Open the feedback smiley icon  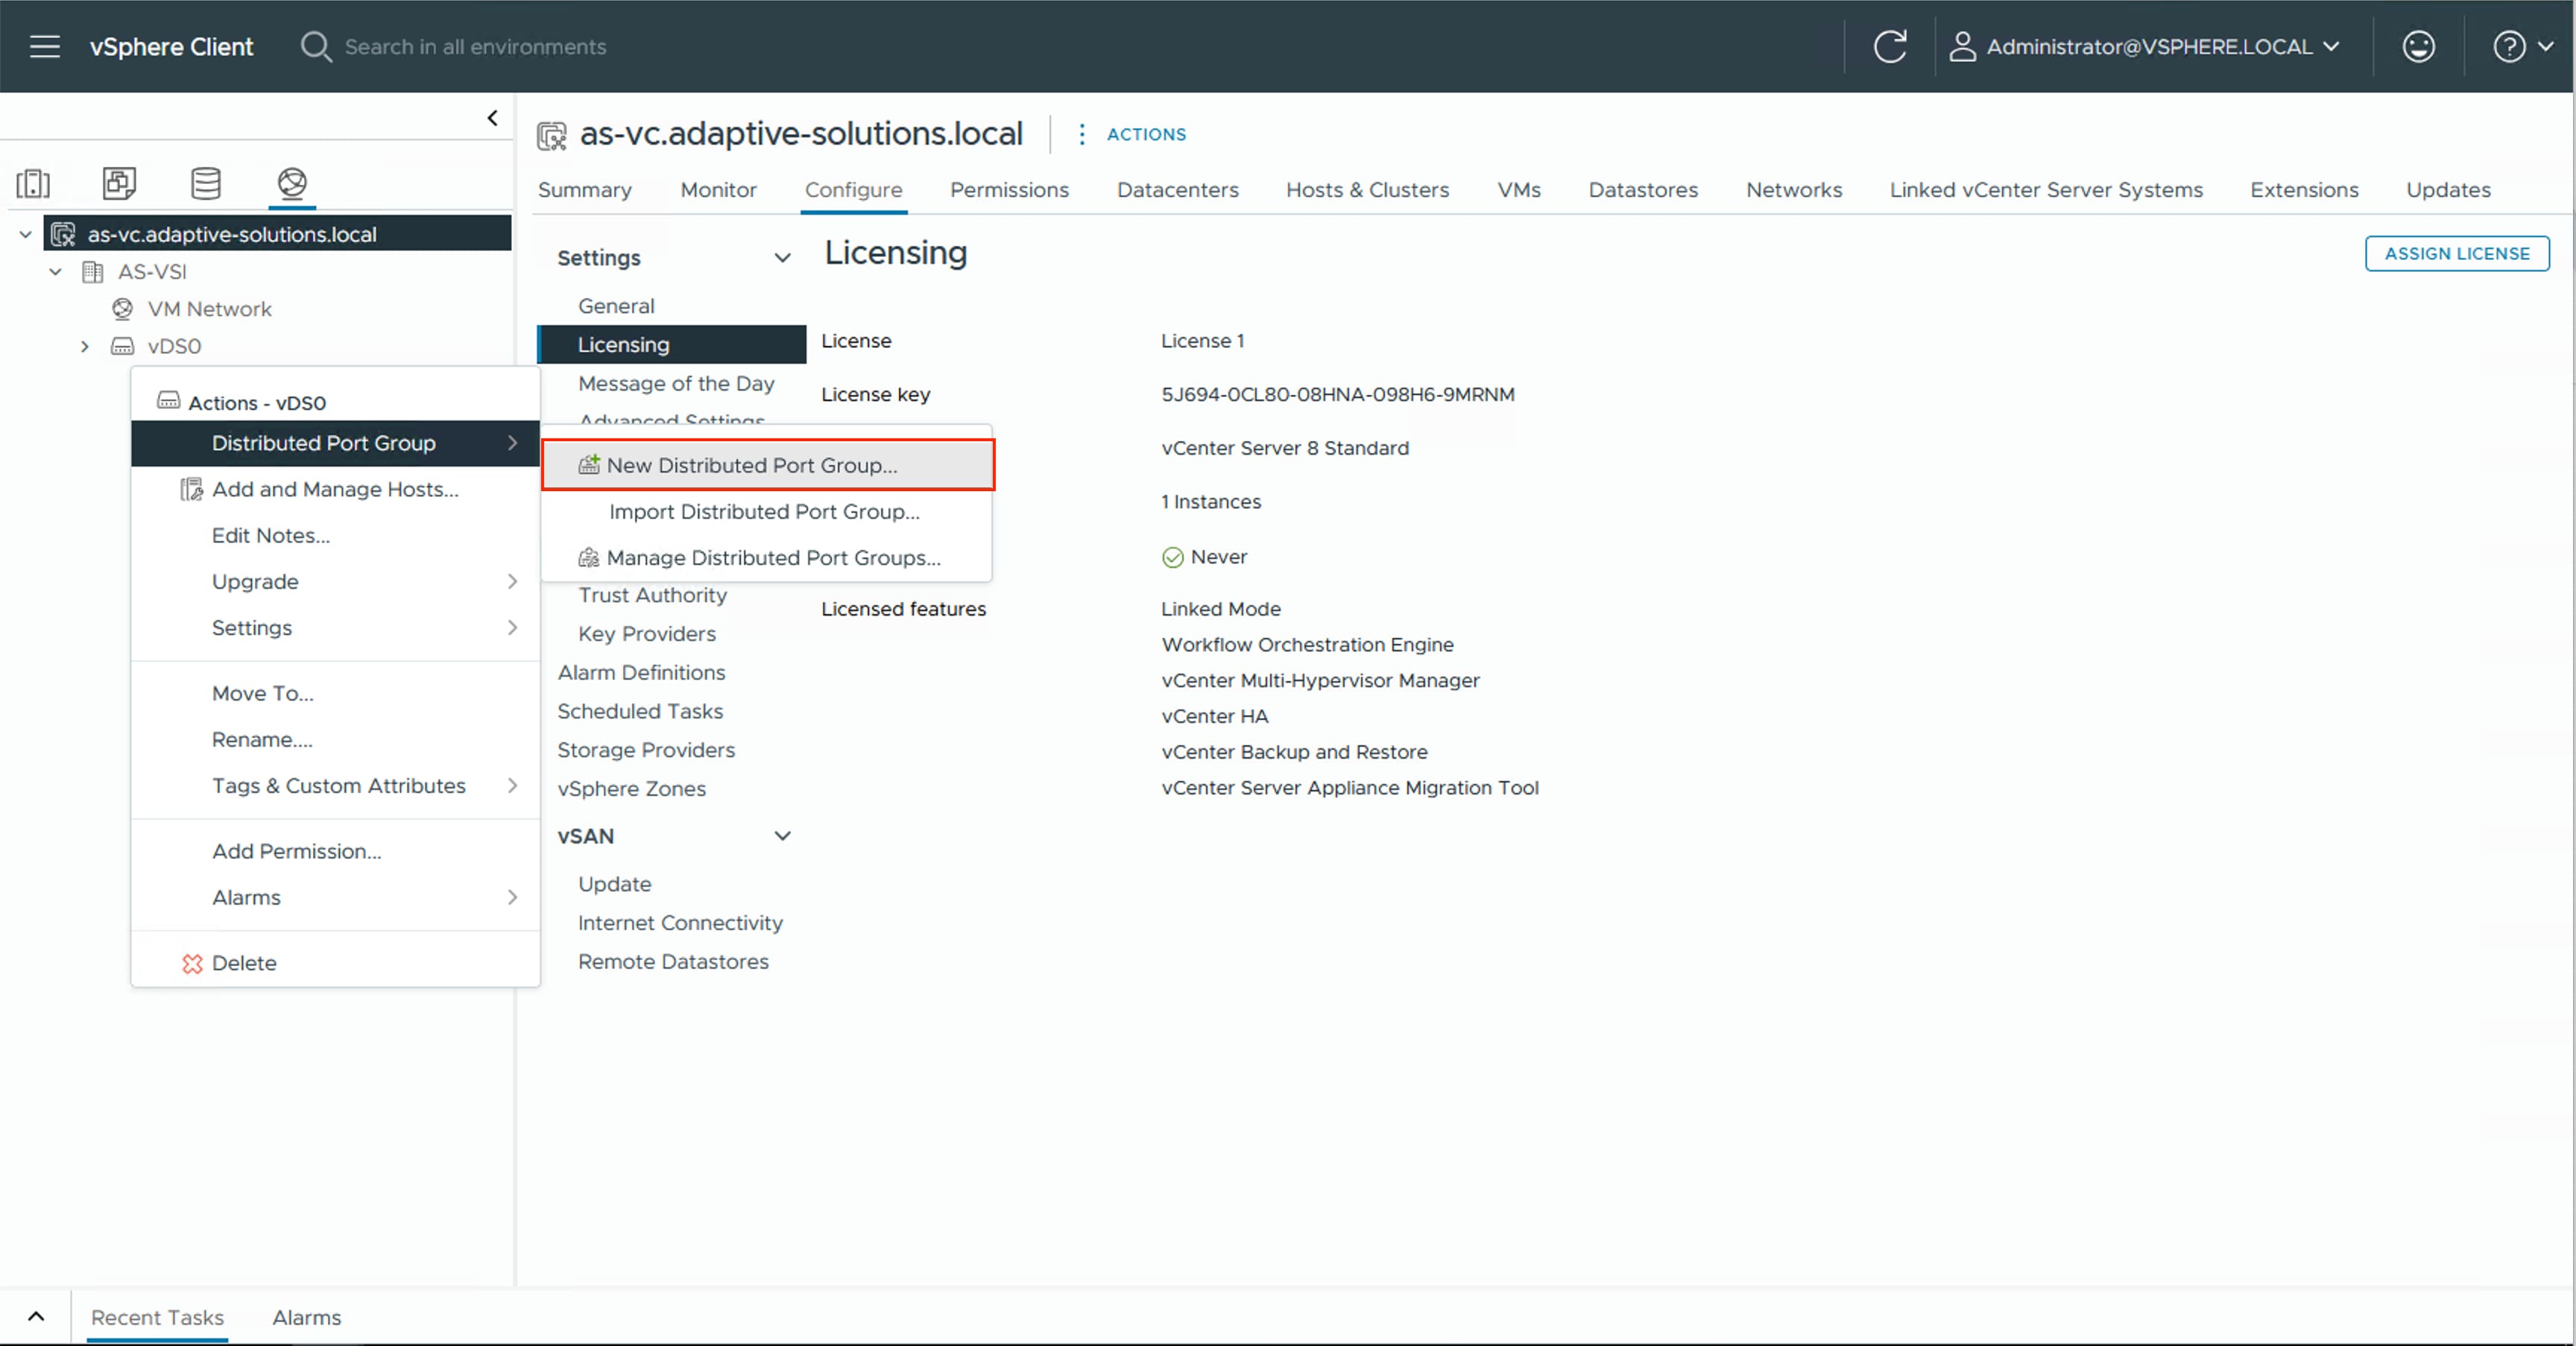(2418, 46)
